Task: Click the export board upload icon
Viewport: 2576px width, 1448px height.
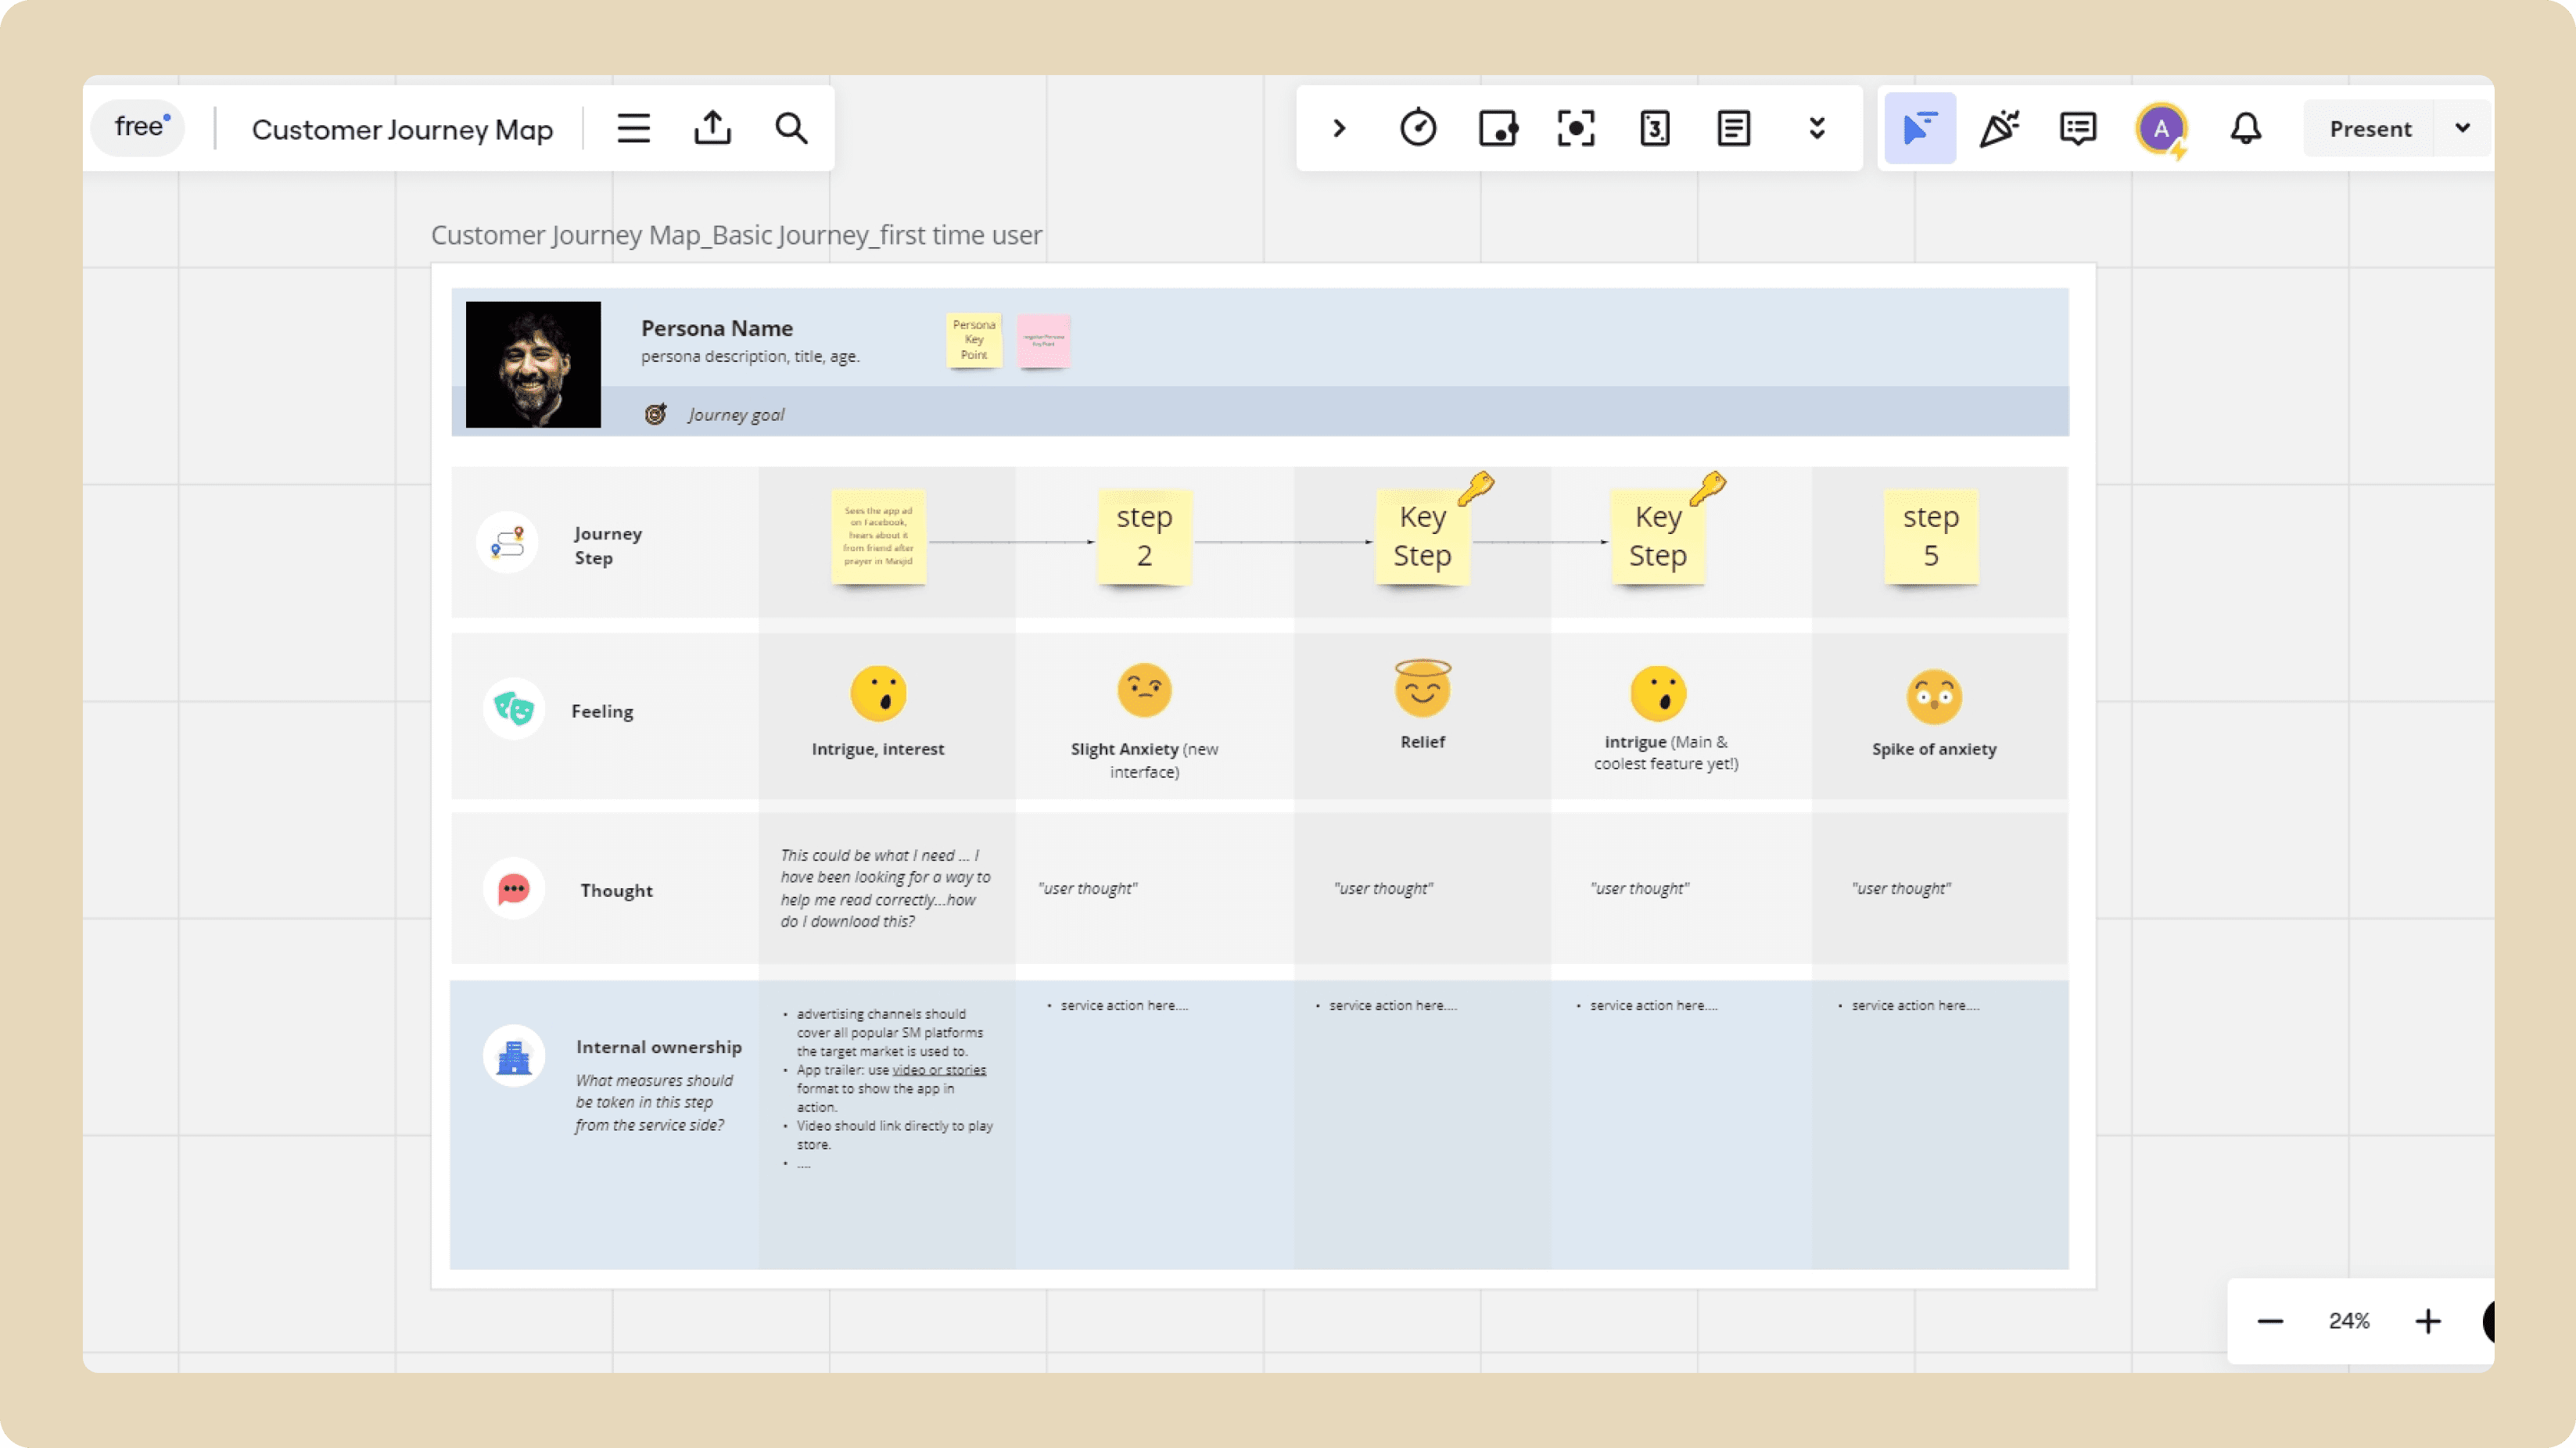Action: click(712, 128)
